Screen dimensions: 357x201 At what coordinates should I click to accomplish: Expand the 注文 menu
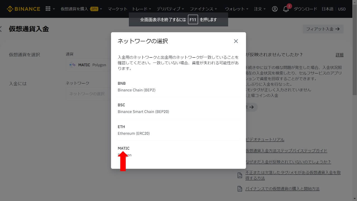[260, 9]
